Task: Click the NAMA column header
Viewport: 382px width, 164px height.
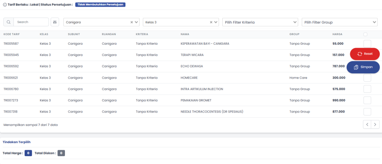Action: [185, 34]
